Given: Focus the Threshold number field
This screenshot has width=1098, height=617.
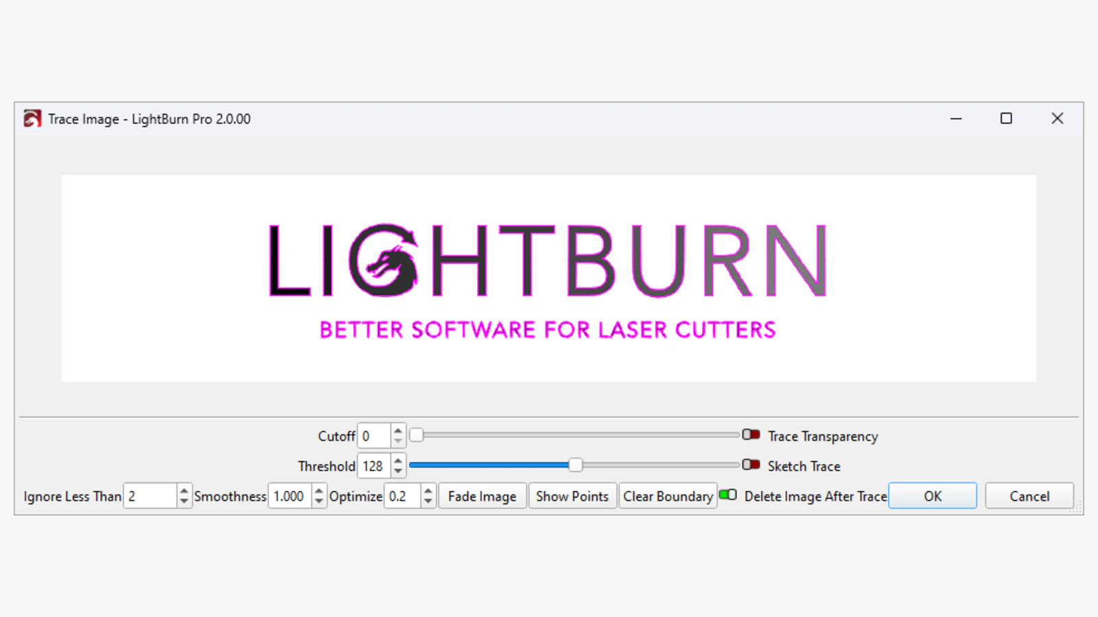Looking at the screenshot, I should point(374,466).
